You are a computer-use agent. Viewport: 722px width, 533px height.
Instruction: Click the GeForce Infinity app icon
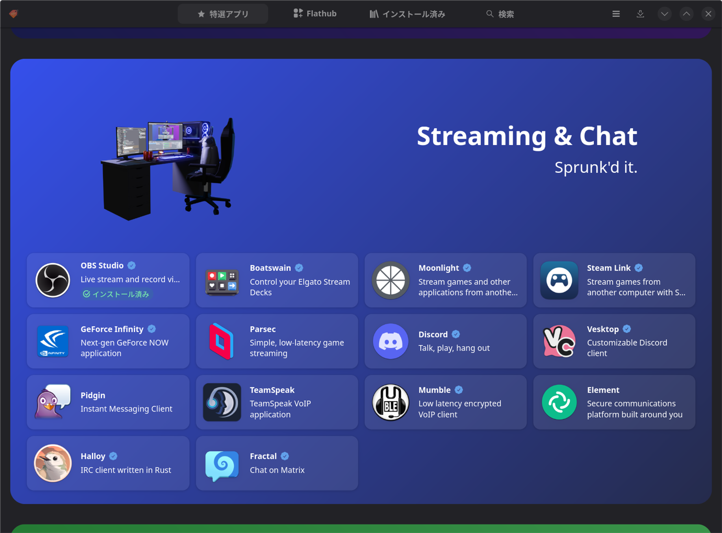53,341
